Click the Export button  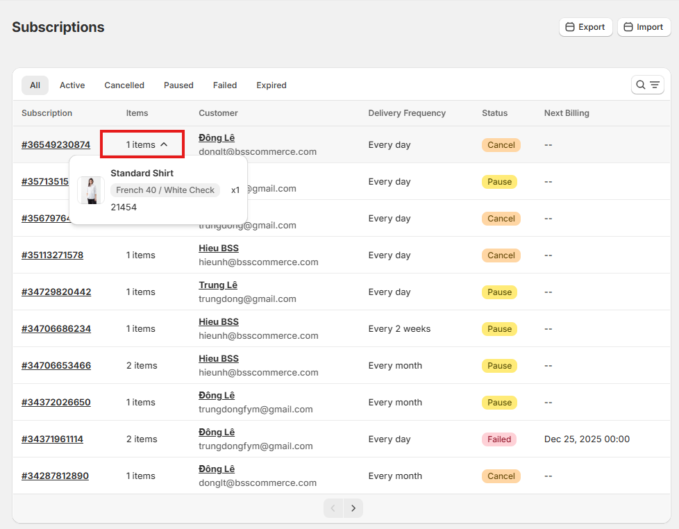(x=585, y=27)
